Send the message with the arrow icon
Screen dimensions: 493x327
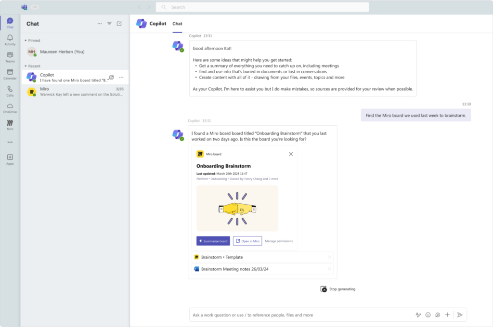460,314
